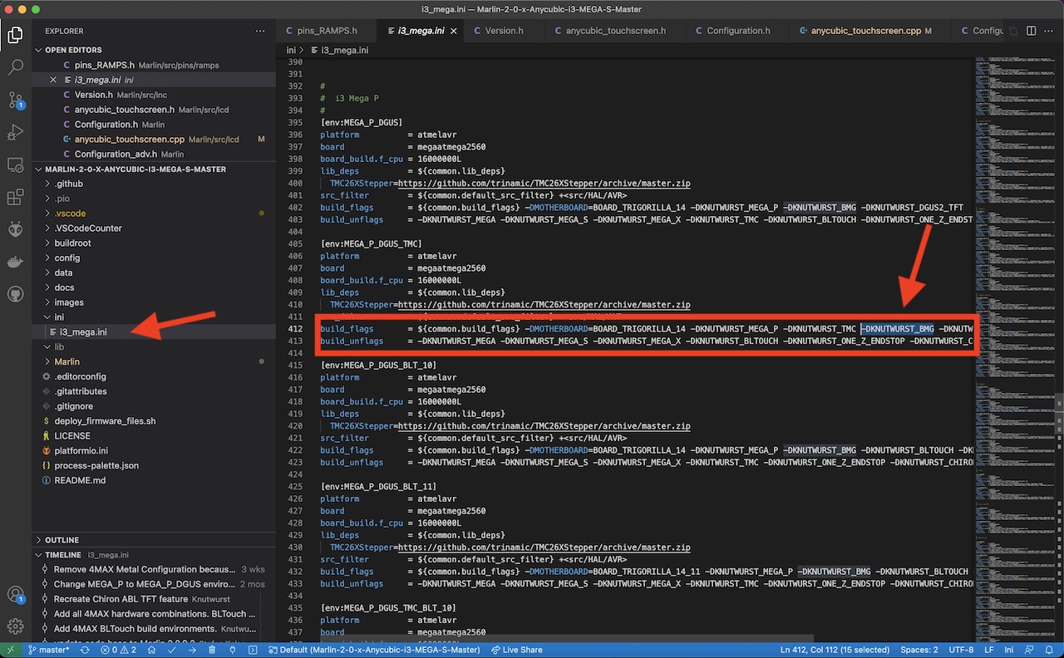This screenshot has height=658, width=1064.
Task: Click PlatformIO Build checkmark in status bar
Action: coord(173,650)
